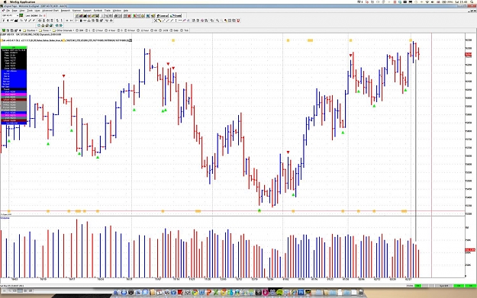Image resolution: width=477 pixels, height=298 pixels.
Task: Open Photoshop from the Dock
Action: (x=301, y=293)
